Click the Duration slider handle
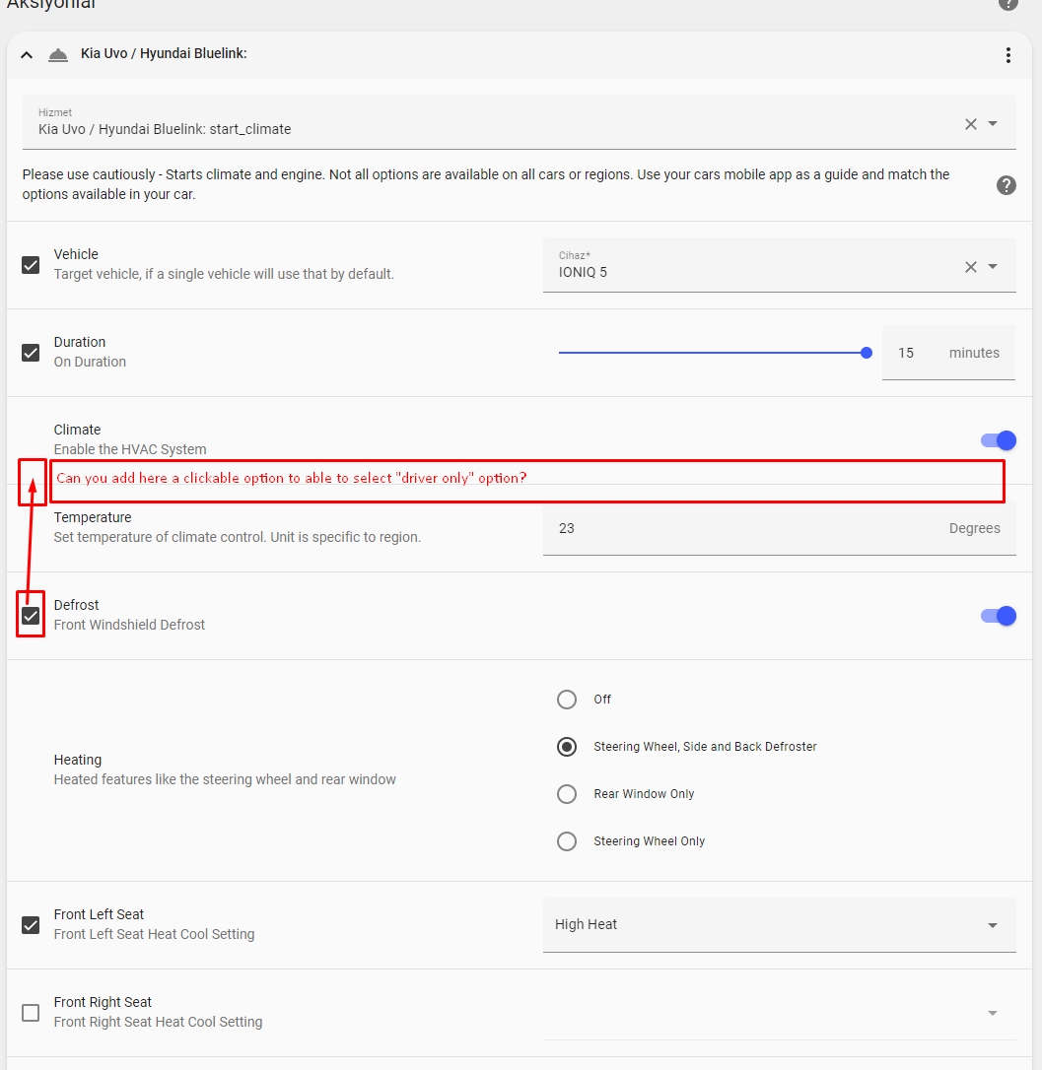 coord(866,352)
